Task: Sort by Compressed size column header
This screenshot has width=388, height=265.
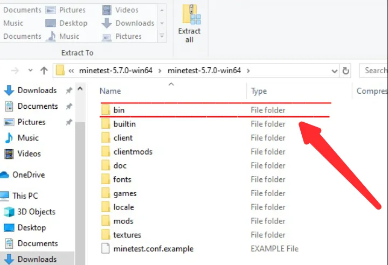Action: (372, 91)
